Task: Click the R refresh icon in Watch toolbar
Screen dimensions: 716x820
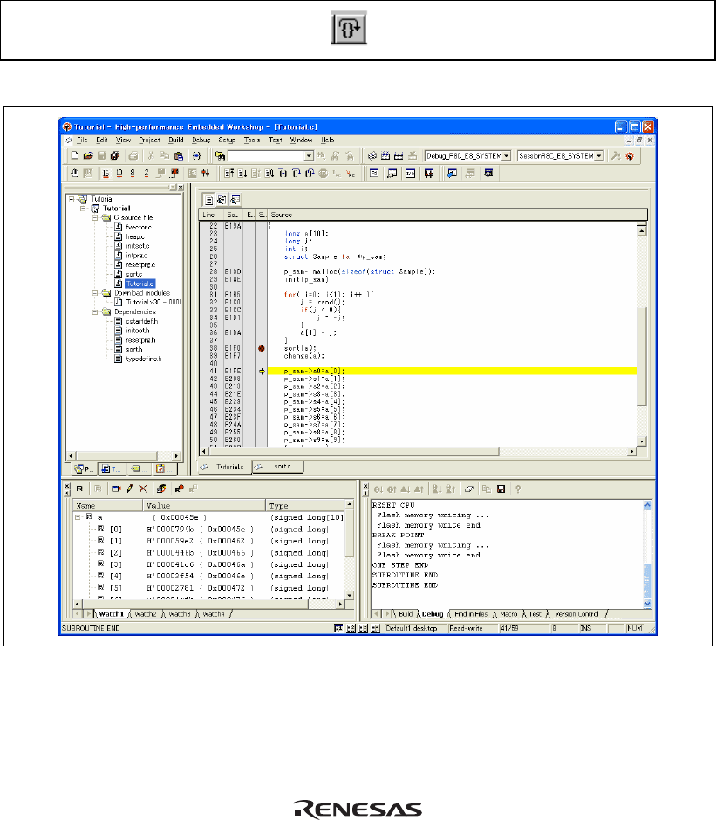Action: (x=79, y=489)
